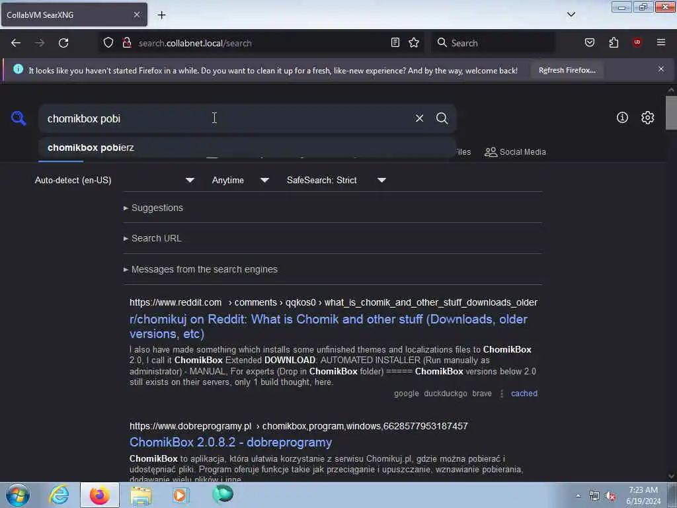This screenshot has width=677, height=508.
Task: Click Refresh Firefox button
Action: click(x=567, y=70)
